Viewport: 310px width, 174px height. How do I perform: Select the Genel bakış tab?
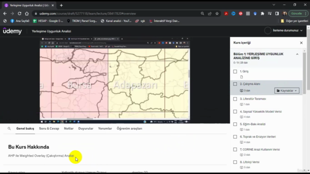25,129
